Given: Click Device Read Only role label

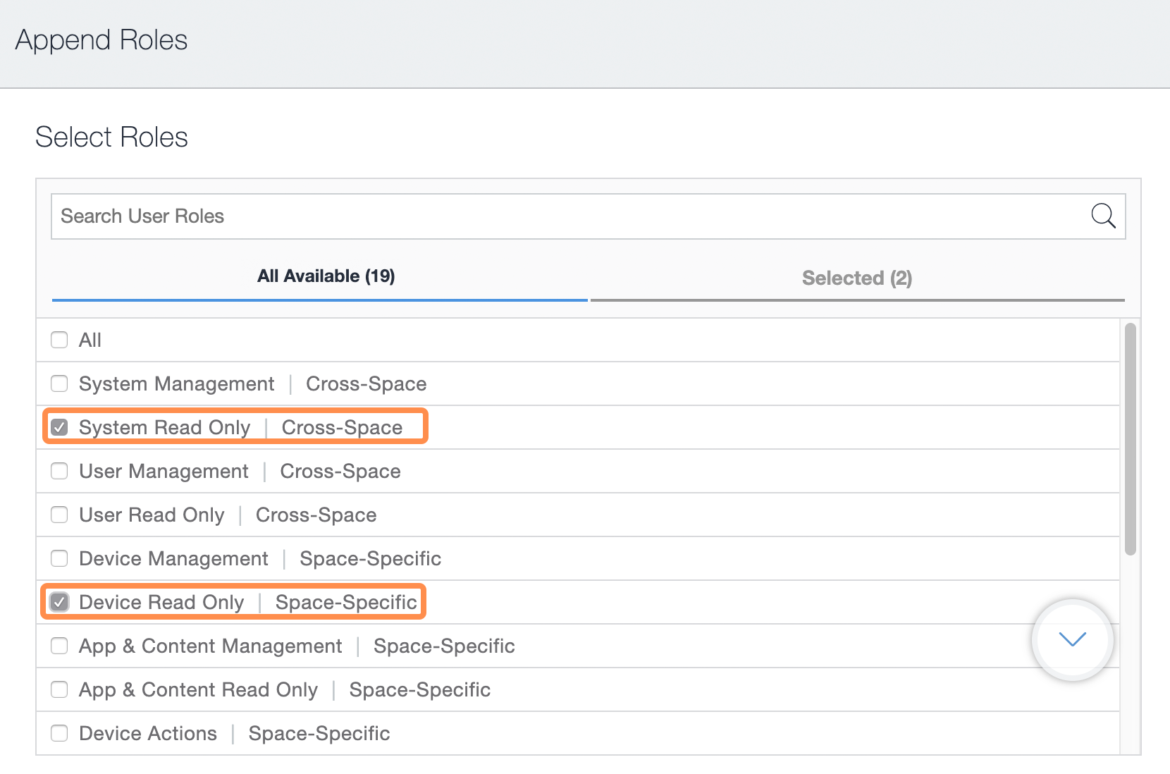Looking at the screenshot, I should 161,602.
